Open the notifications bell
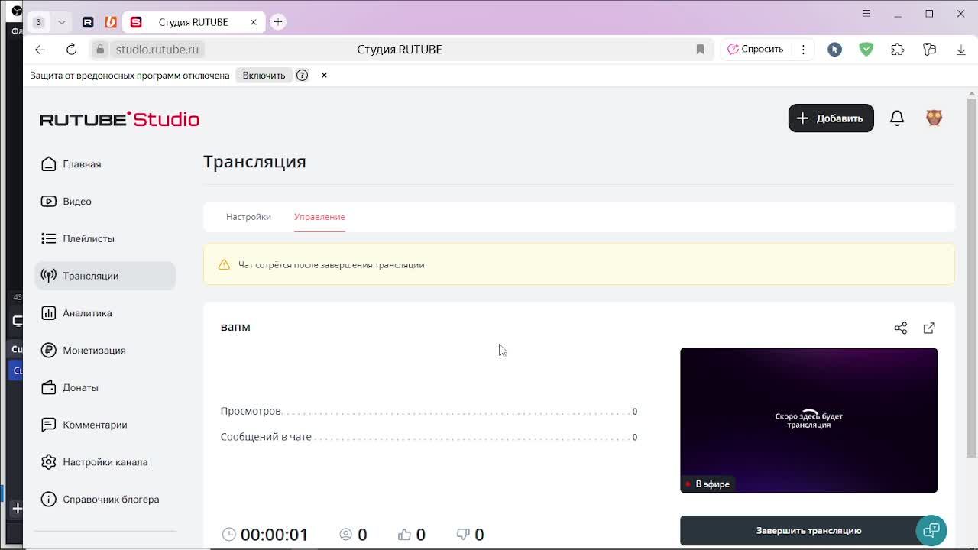This screenshot has width=978, height=550. point(897,118)
